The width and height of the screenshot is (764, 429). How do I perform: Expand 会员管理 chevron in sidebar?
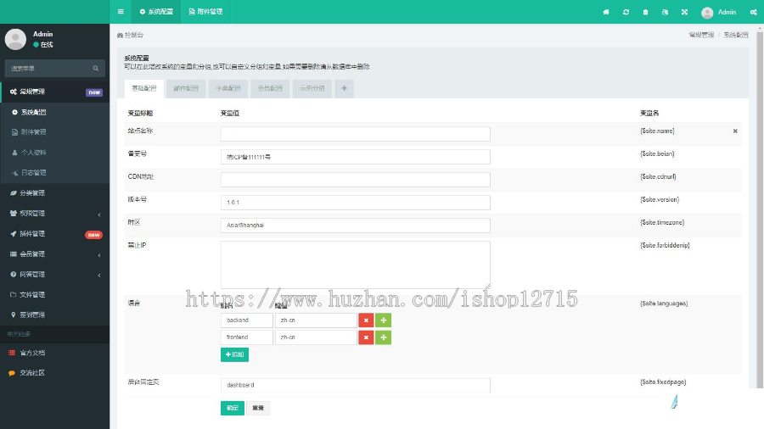[99, 255]
